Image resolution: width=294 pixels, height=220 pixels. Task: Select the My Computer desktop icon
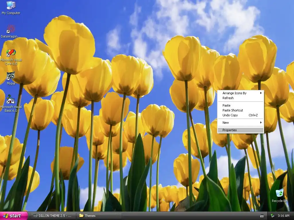[x=11, y=7]
